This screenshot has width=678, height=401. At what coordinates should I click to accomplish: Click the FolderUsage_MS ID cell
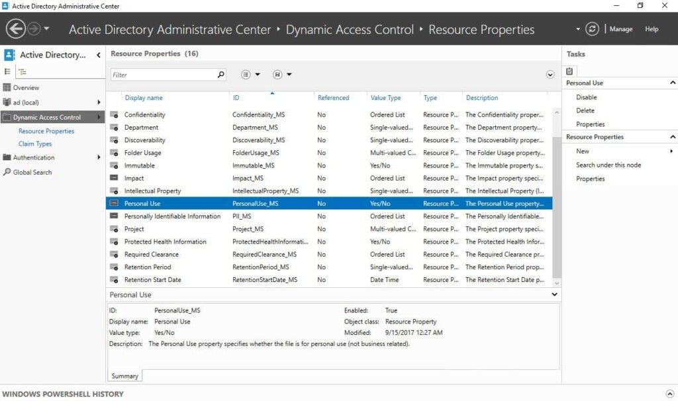(256, 153)
